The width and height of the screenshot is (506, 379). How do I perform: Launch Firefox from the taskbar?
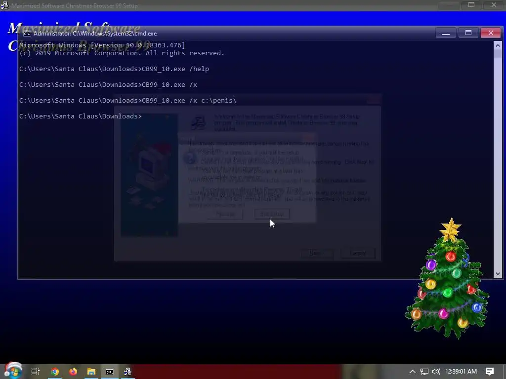[x=73, y=372]
